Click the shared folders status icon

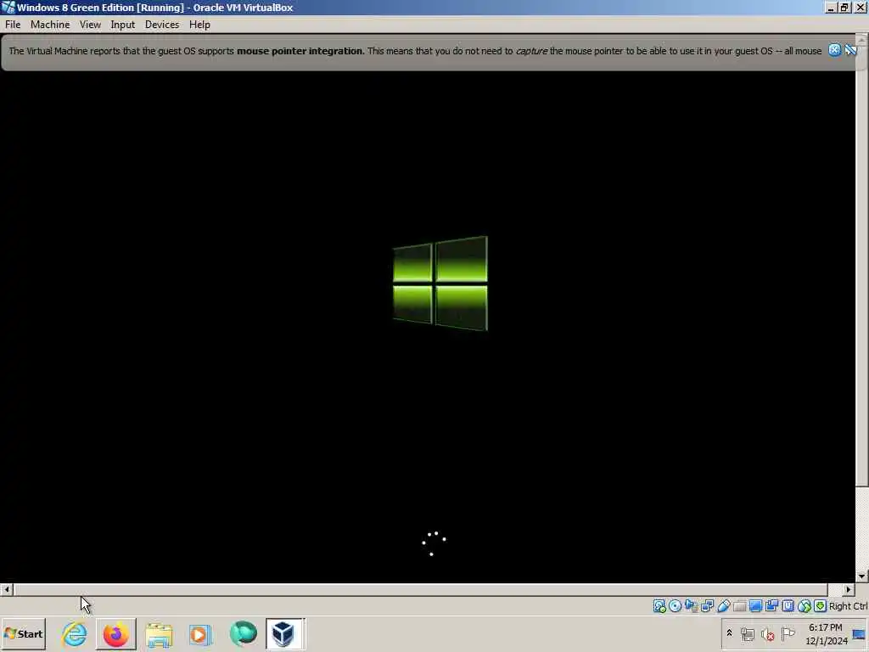[x=739, y=606]
